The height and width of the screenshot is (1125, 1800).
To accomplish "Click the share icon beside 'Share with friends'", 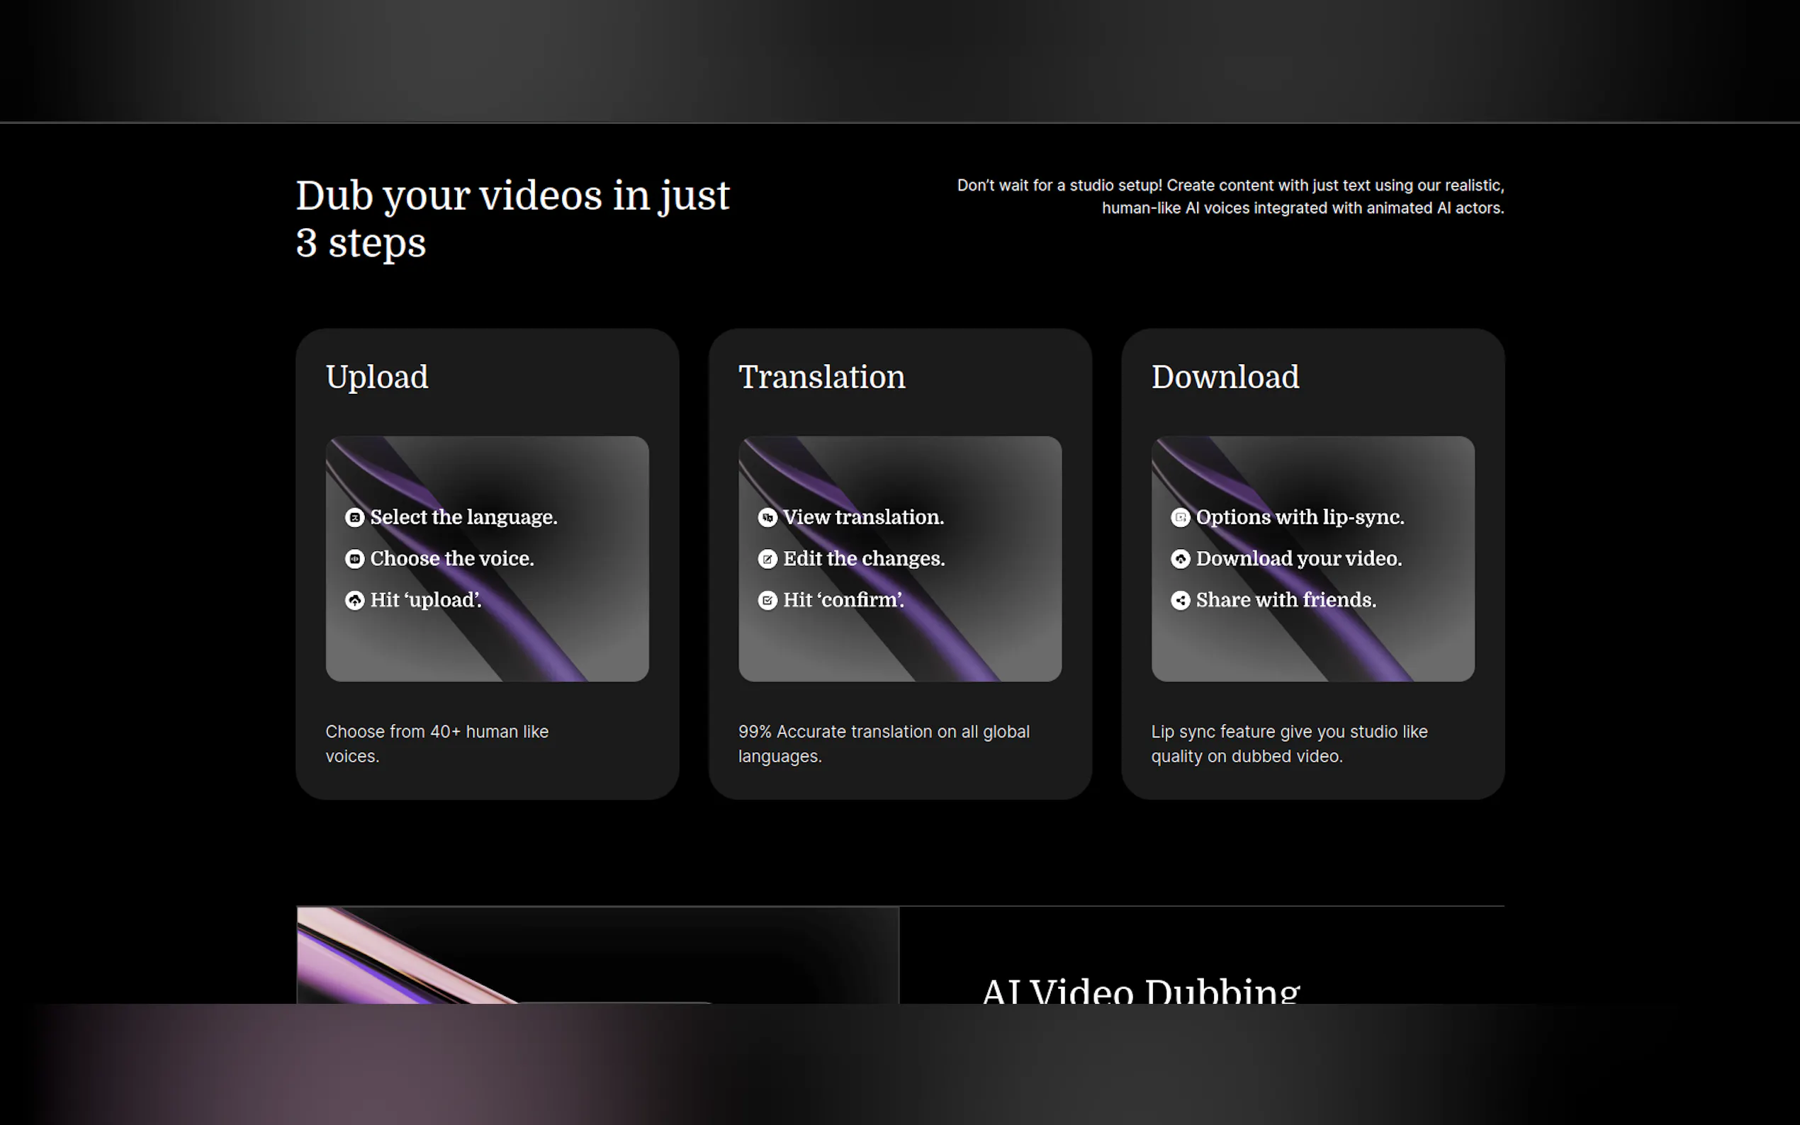I will [1180, 601].
